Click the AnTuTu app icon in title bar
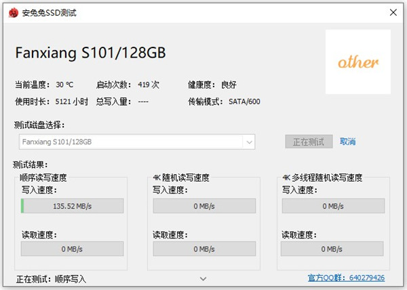 coord(11,11)
